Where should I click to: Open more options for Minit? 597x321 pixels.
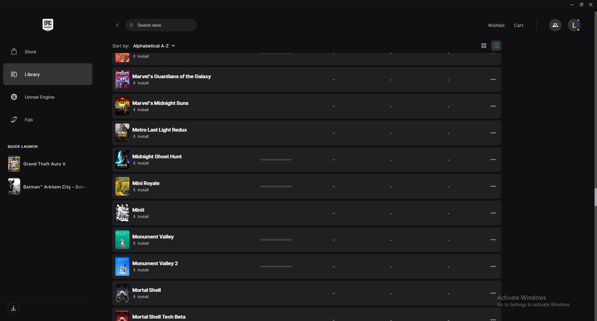click(493, 213)
